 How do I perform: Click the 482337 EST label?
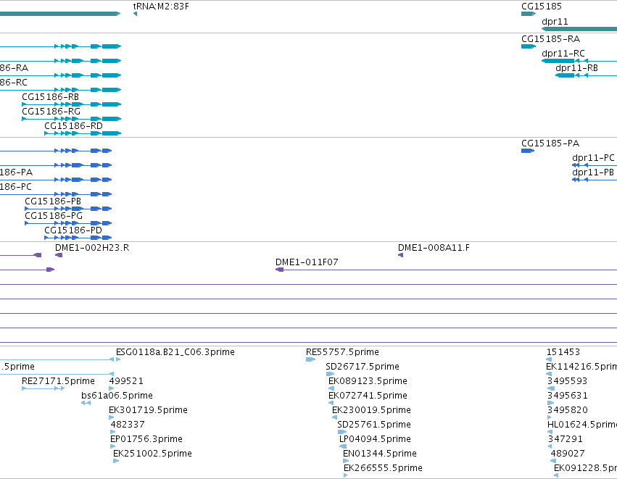128,425
